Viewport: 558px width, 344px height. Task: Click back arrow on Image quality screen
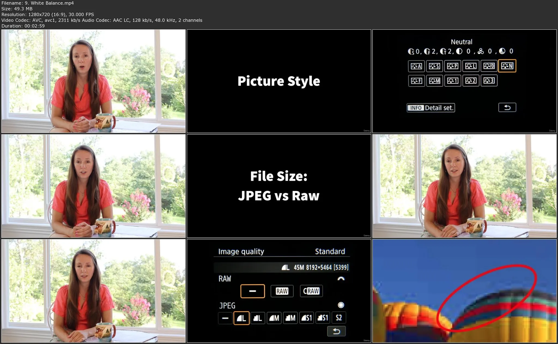pyautogui.click(x=336, y=331)
